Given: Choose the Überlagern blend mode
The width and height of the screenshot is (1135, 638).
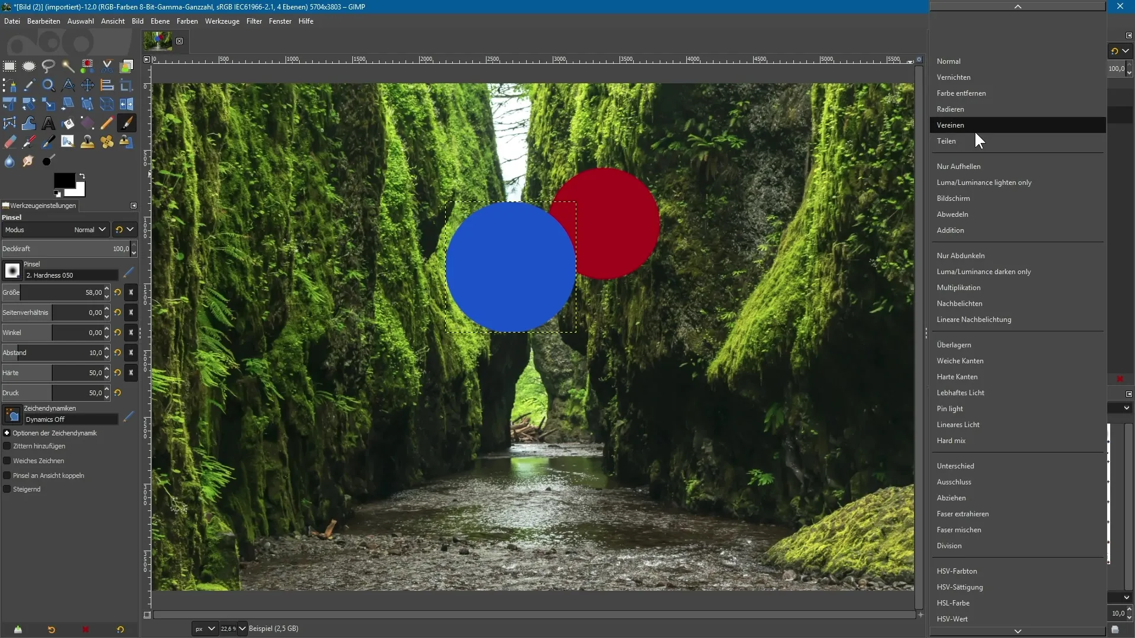Looking at the screenshot, I should pyautogui.click(x=954, y=345).
